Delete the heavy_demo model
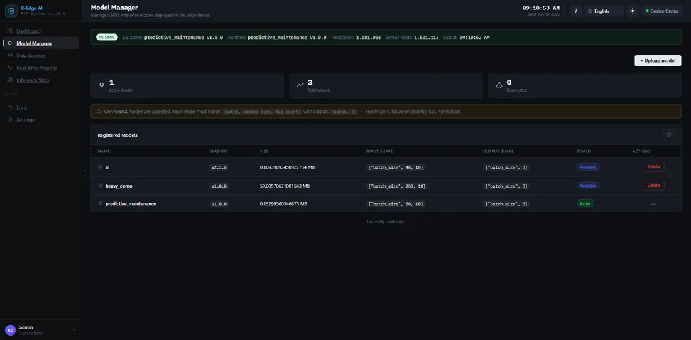691x340 pixels. (653, 186)
